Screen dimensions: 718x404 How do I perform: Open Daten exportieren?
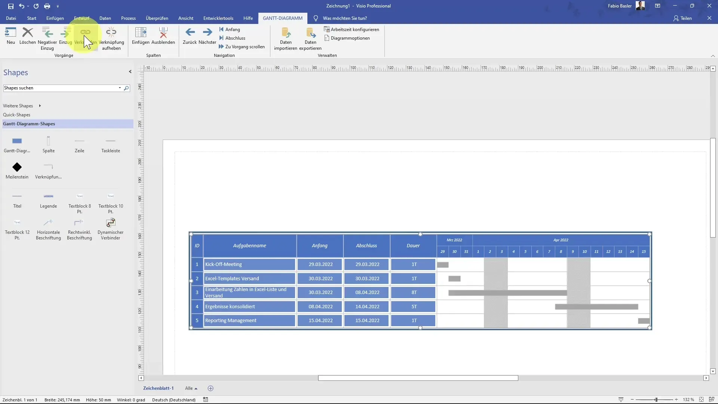(310, 39)
